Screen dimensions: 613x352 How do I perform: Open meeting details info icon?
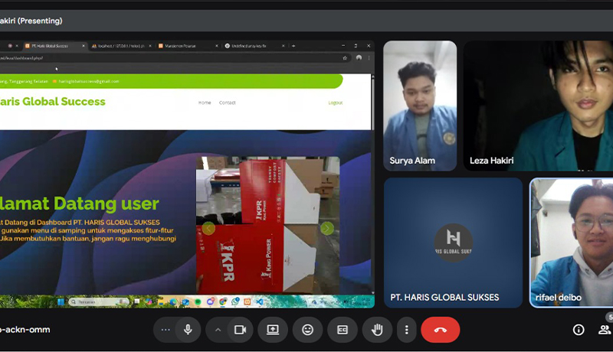pos(579,330)
